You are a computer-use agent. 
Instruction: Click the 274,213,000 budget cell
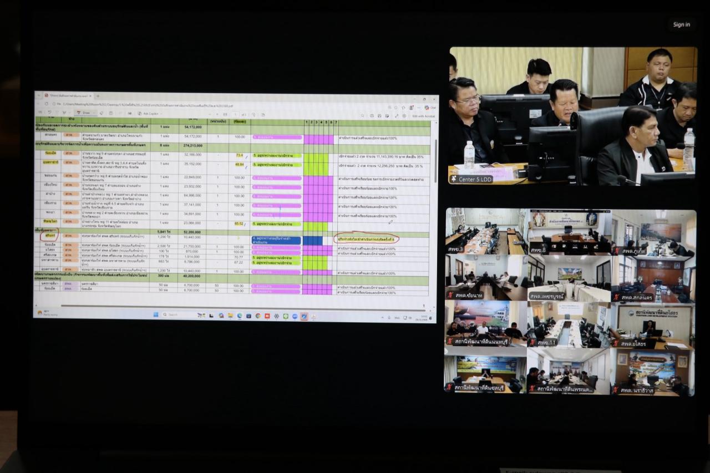click(x=192, y=146)
